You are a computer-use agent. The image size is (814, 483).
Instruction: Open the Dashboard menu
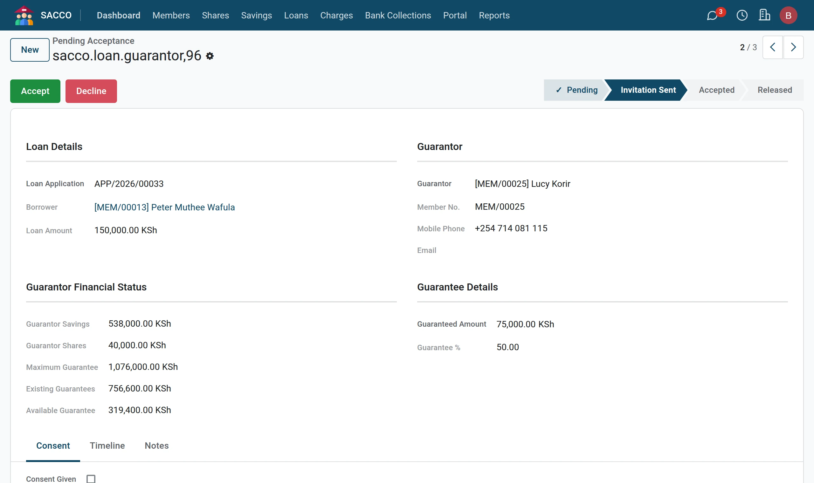(119, 15)
